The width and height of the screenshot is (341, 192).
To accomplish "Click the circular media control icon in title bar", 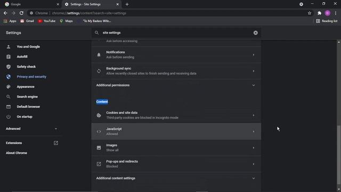I will coord(301,4).
